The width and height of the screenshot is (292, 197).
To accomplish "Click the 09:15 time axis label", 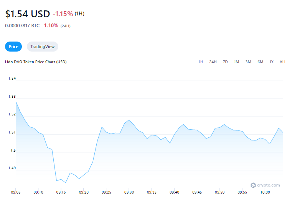I will [x=61, y=192].
